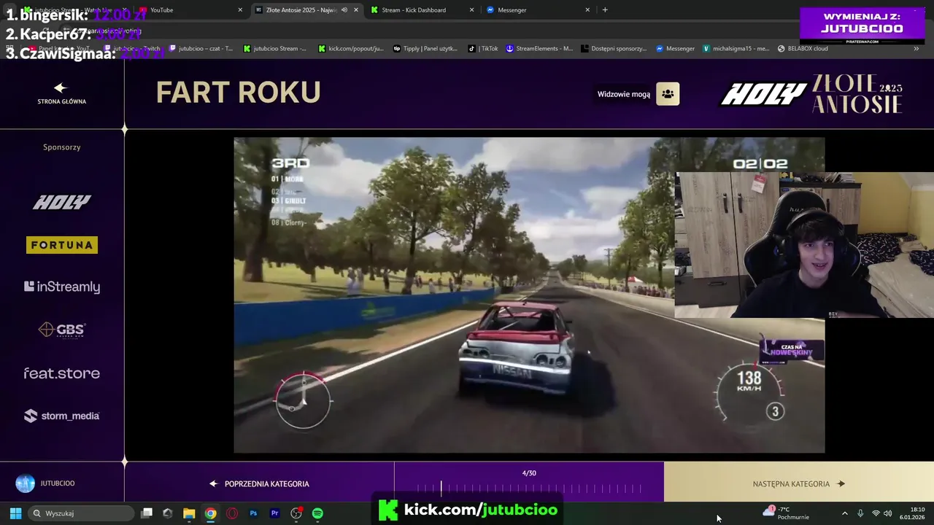934x525 pixels.
Task: Click the Wyszukaj taskbar search box
Action: coord(82,513)
